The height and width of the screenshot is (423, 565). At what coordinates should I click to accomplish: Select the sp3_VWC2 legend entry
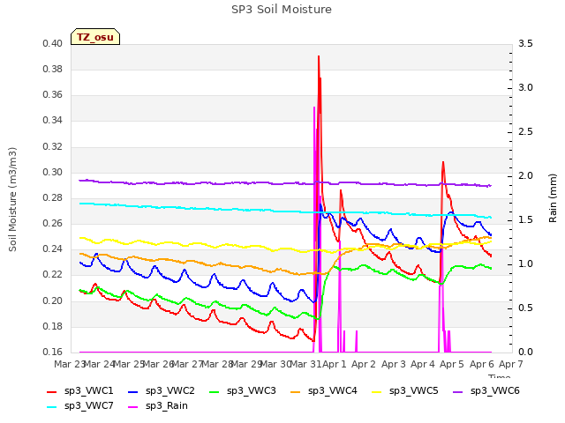pos(161,391)
